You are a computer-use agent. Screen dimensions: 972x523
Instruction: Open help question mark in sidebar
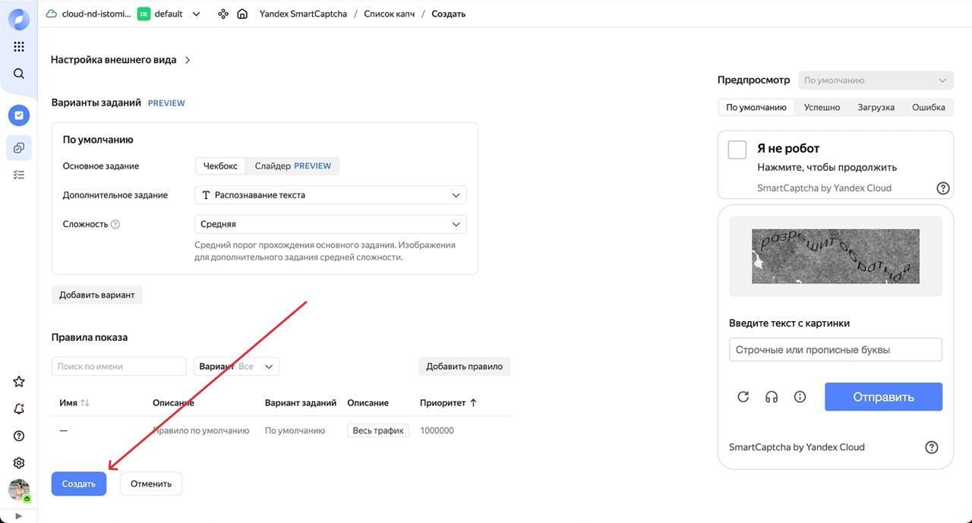[x=19, y=436]
